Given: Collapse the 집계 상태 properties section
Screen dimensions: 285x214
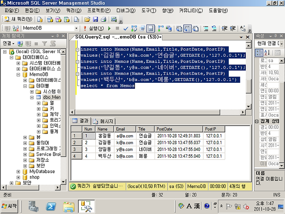Looking at the screenshot, I should coord(256,121).
